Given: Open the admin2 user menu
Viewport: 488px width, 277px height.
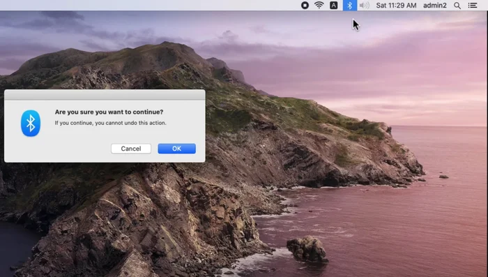Looking at the screenshot, I should (435, 6).
